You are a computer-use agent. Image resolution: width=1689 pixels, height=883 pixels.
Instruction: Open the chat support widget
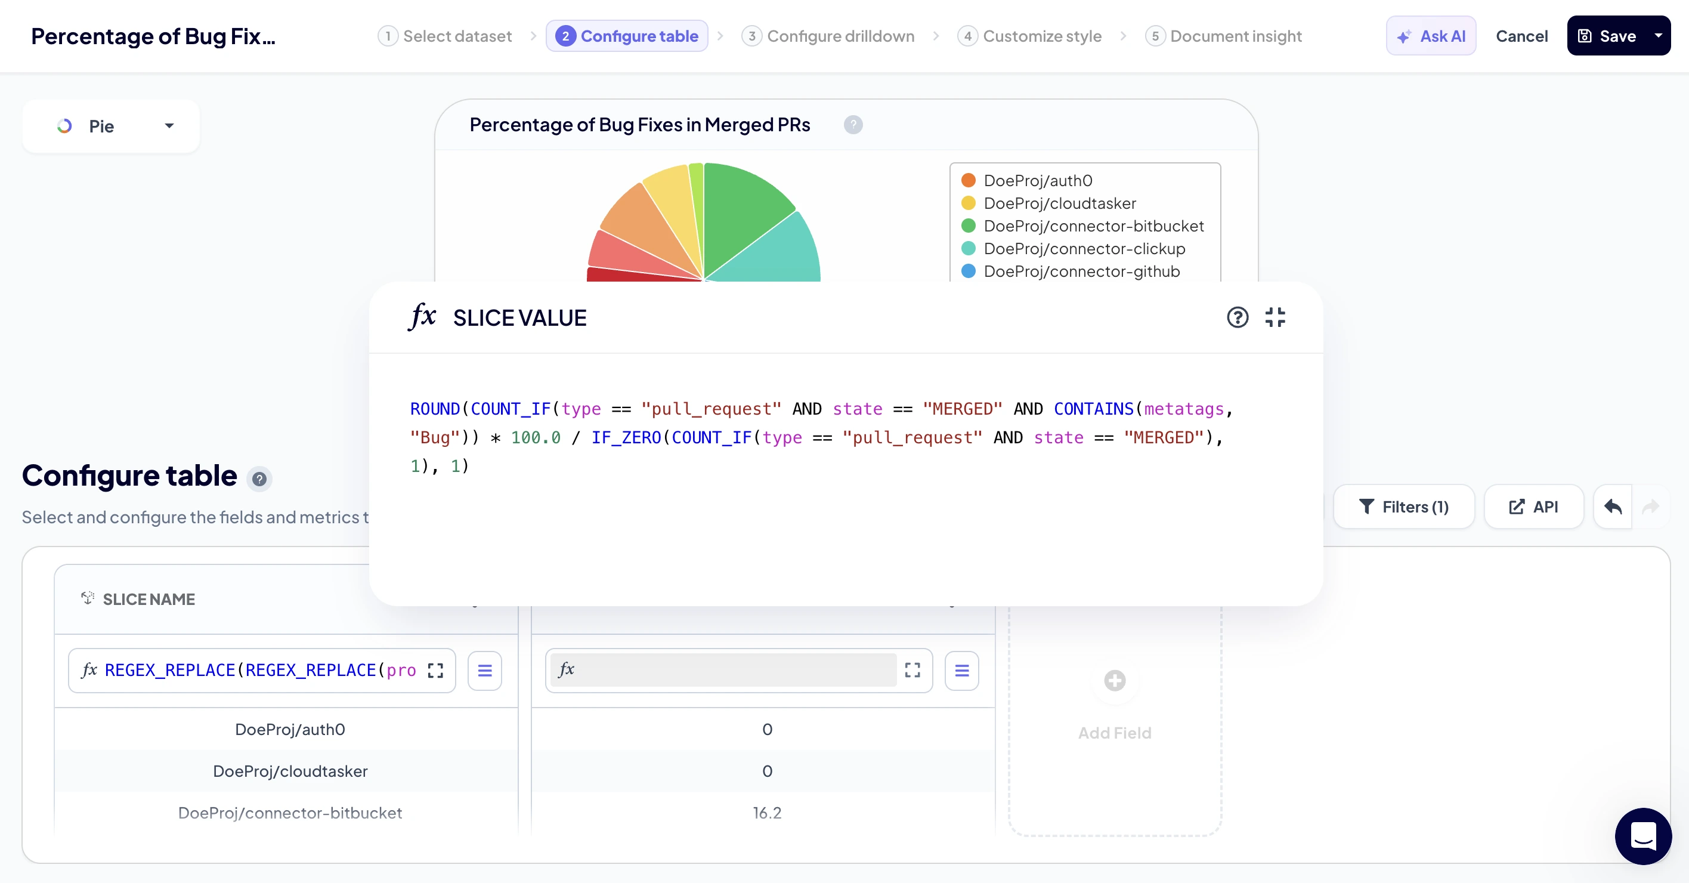point(1642,836)
